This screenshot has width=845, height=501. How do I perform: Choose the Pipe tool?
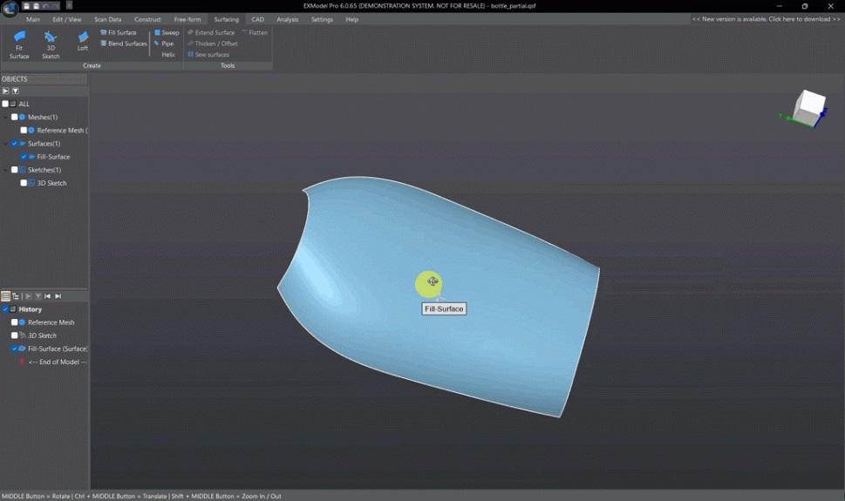164,44
